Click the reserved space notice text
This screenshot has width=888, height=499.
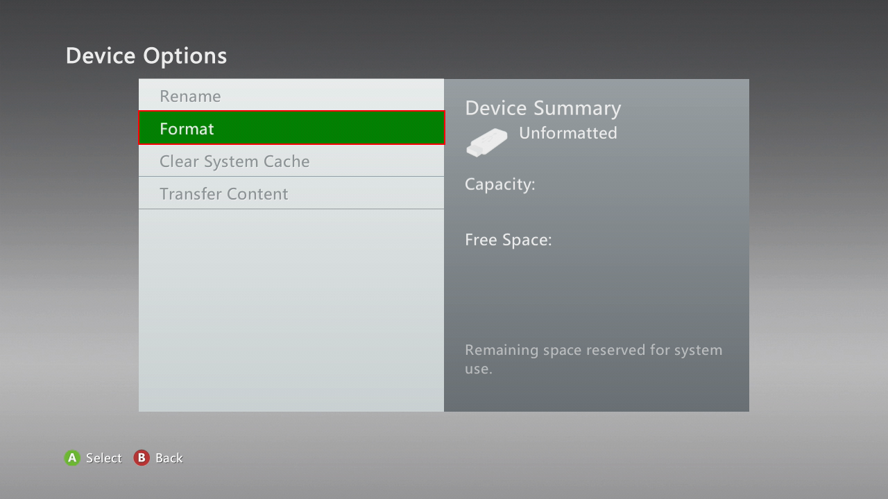[594, 359]
